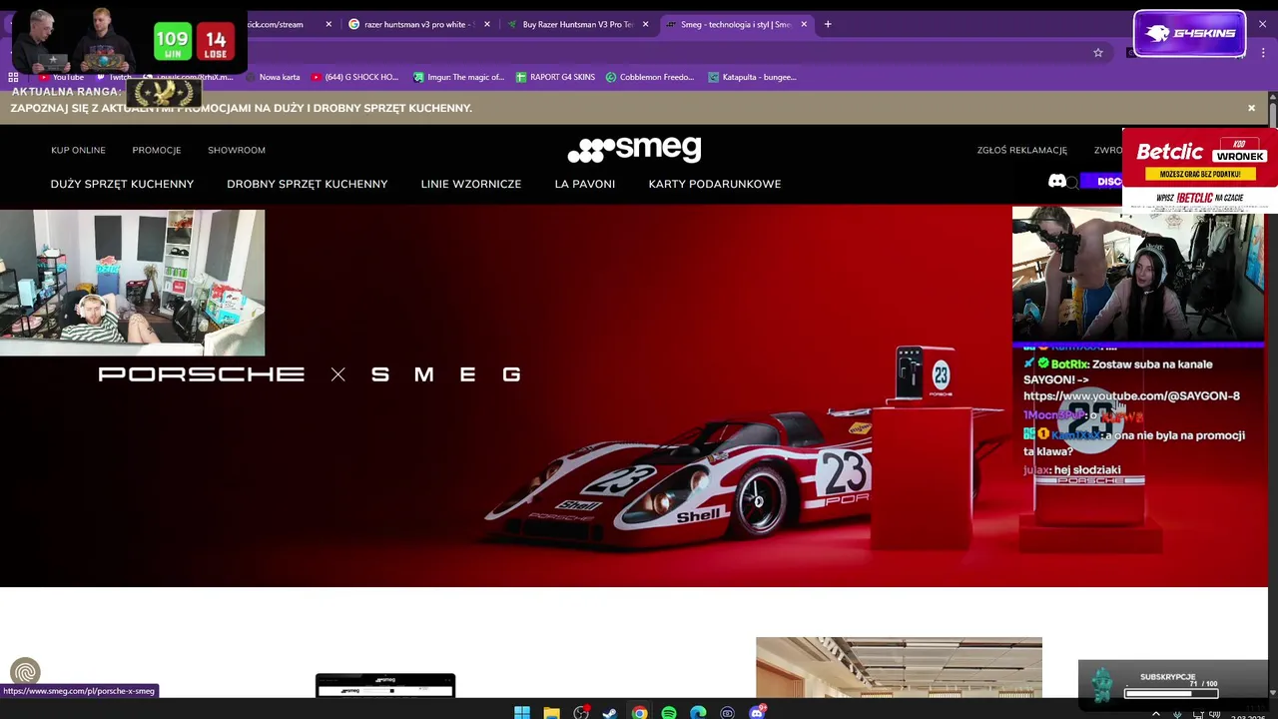Screen dimensions: 1278x719
Task: Open the LA PAVONI menu
Action: pos(585,184)
